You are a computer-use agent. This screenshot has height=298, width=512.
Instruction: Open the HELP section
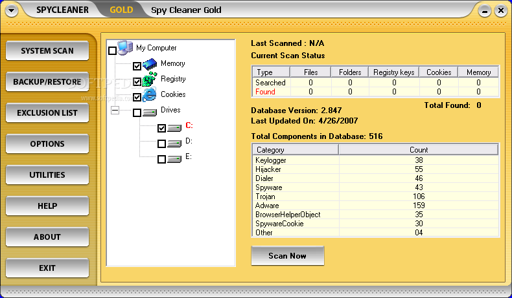click(47, 206)
